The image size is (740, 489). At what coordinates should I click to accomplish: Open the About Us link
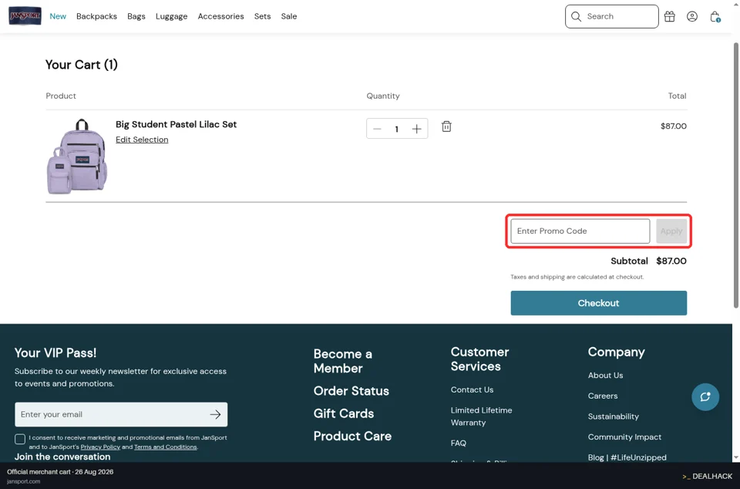tap(606, 376)
